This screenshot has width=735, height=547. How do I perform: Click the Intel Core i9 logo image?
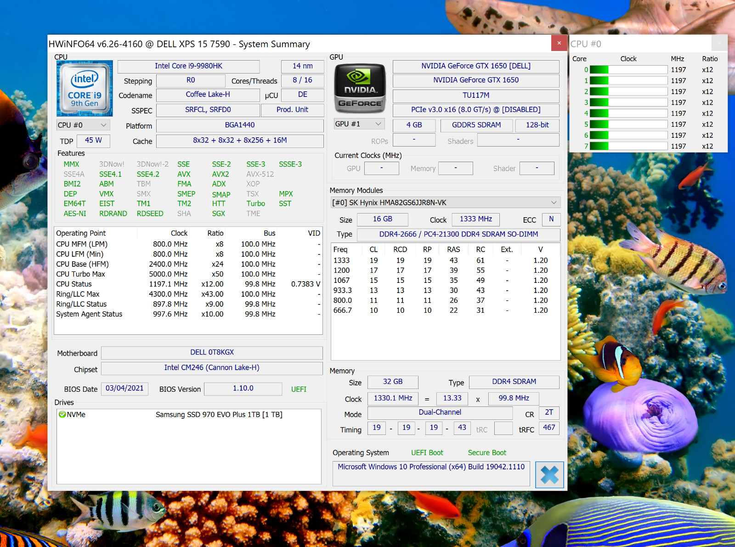pyautogui.click(x=85, y=88)
